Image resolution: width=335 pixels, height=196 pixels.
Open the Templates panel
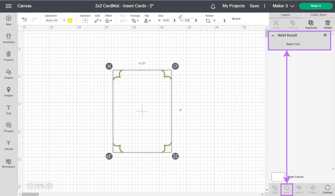(9, 38)
